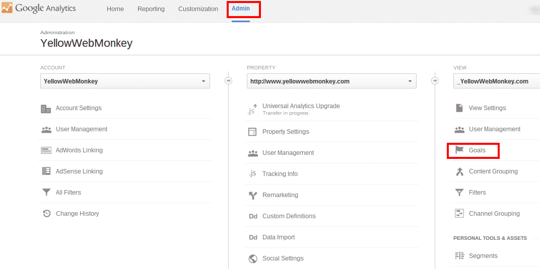The width and height of the screenshot is (540, 269).
Task: Switch to the Reporting tab
Action: [151, 9]
